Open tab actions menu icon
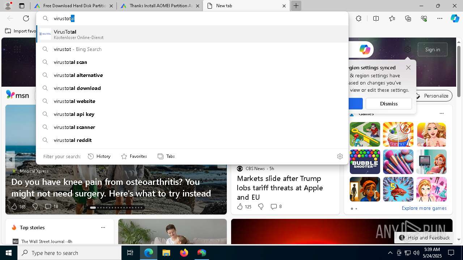The height and width of the screenshot is (260, 463). coord(22,6)
